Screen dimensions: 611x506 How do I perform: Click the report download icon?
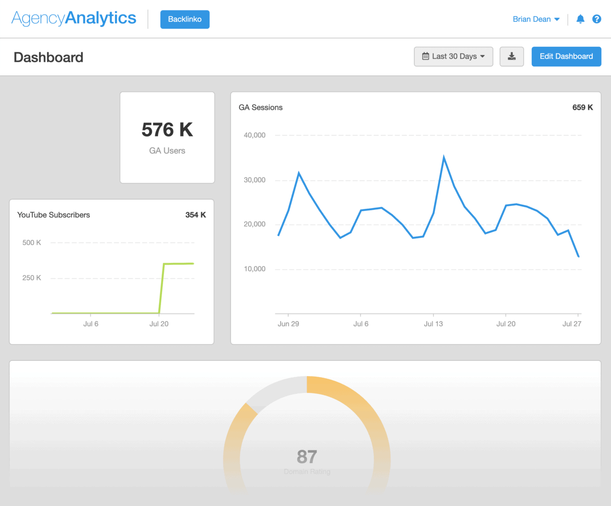click(x=511, y=56)
